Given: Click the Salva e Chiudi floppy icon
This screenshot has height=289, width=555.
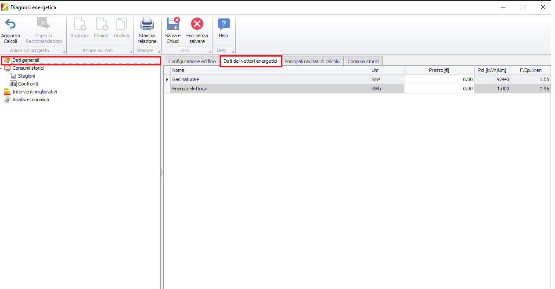Looking at the screenshot, I should (173, 24).
